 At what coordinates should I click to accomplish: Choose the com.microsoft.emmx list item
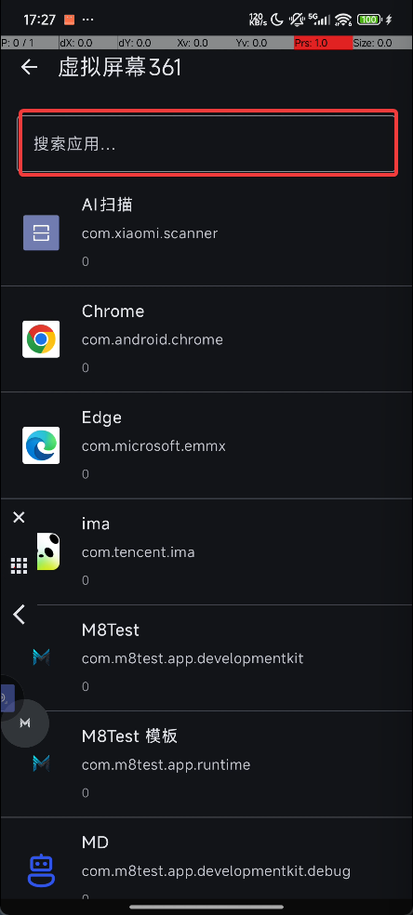206,445
